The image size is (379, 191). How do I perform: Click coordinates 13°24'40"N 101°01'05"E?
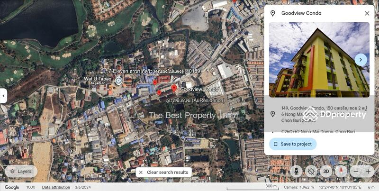click(340, 187)
